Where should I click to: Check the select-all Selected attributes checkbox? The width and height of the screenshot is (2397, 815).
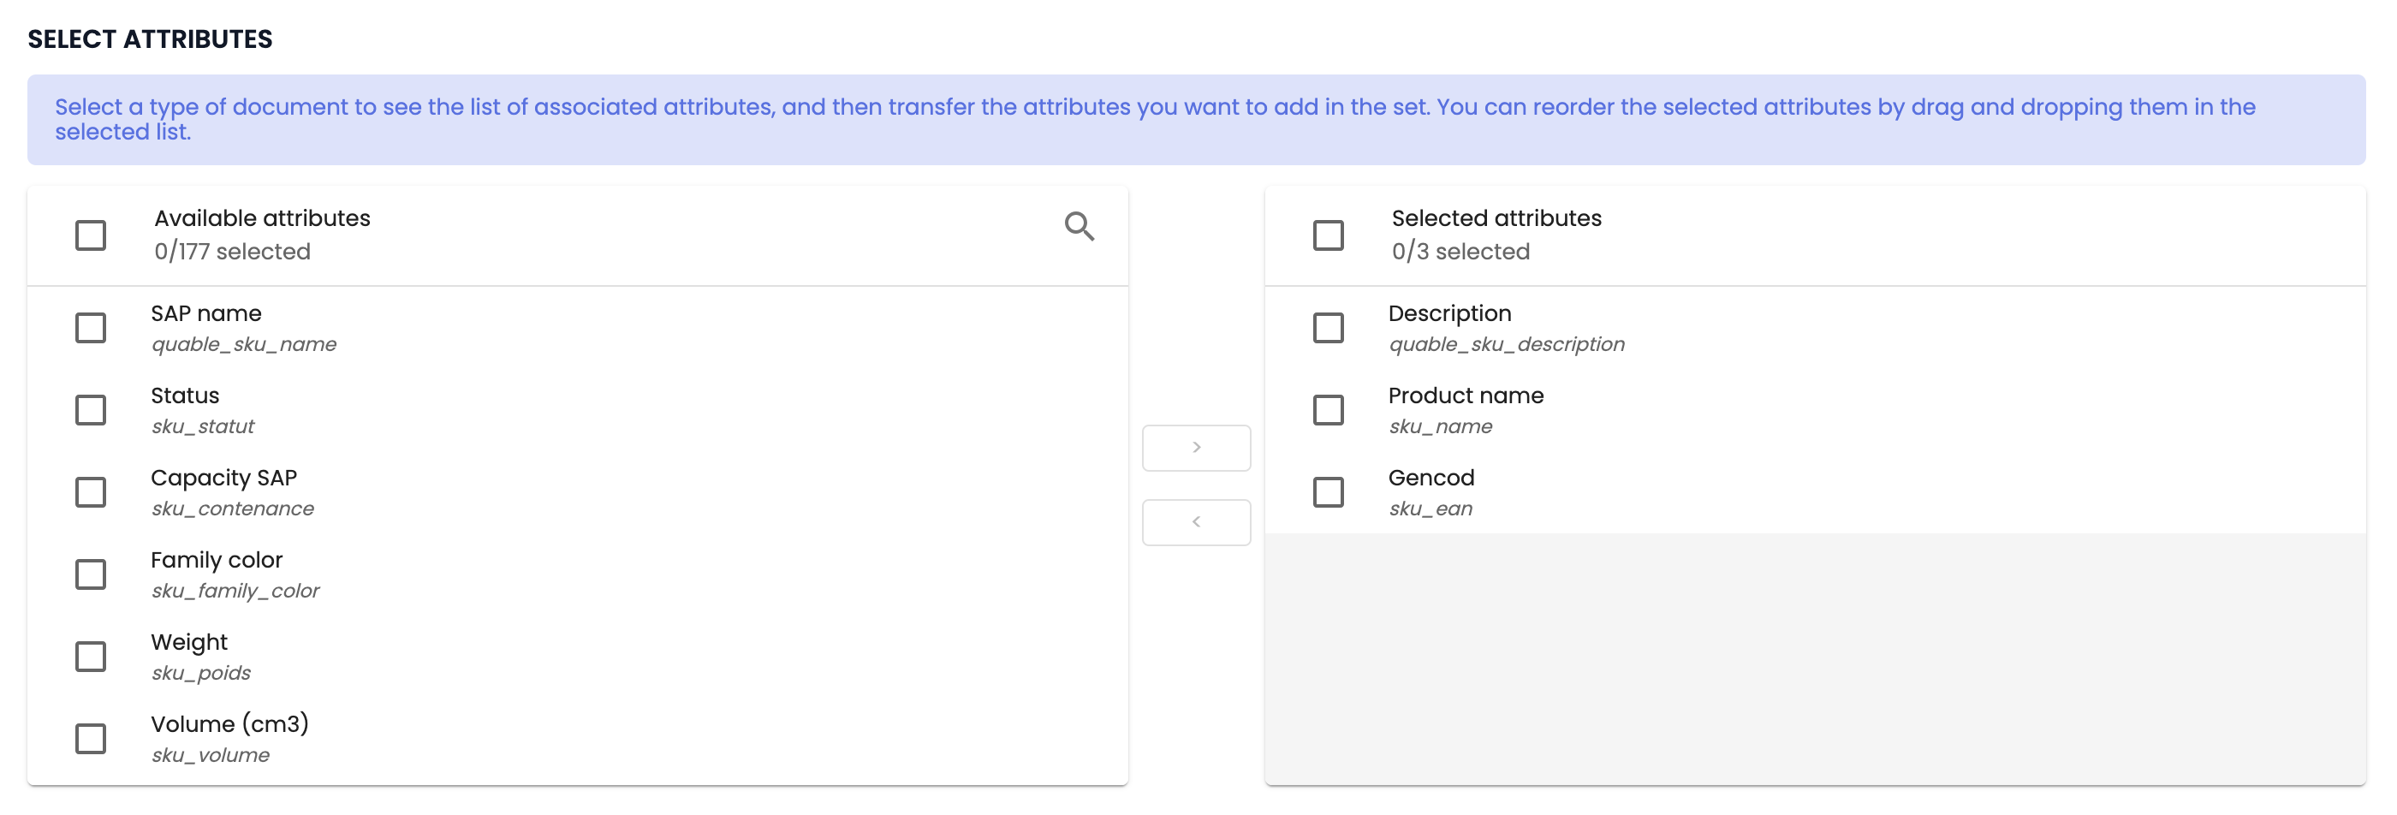click(x=1328, y=235)
